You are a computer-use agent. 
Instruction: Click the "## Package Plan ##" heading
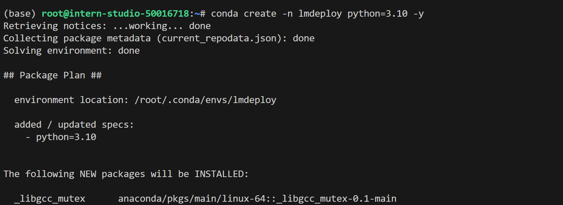coord(52,75)
